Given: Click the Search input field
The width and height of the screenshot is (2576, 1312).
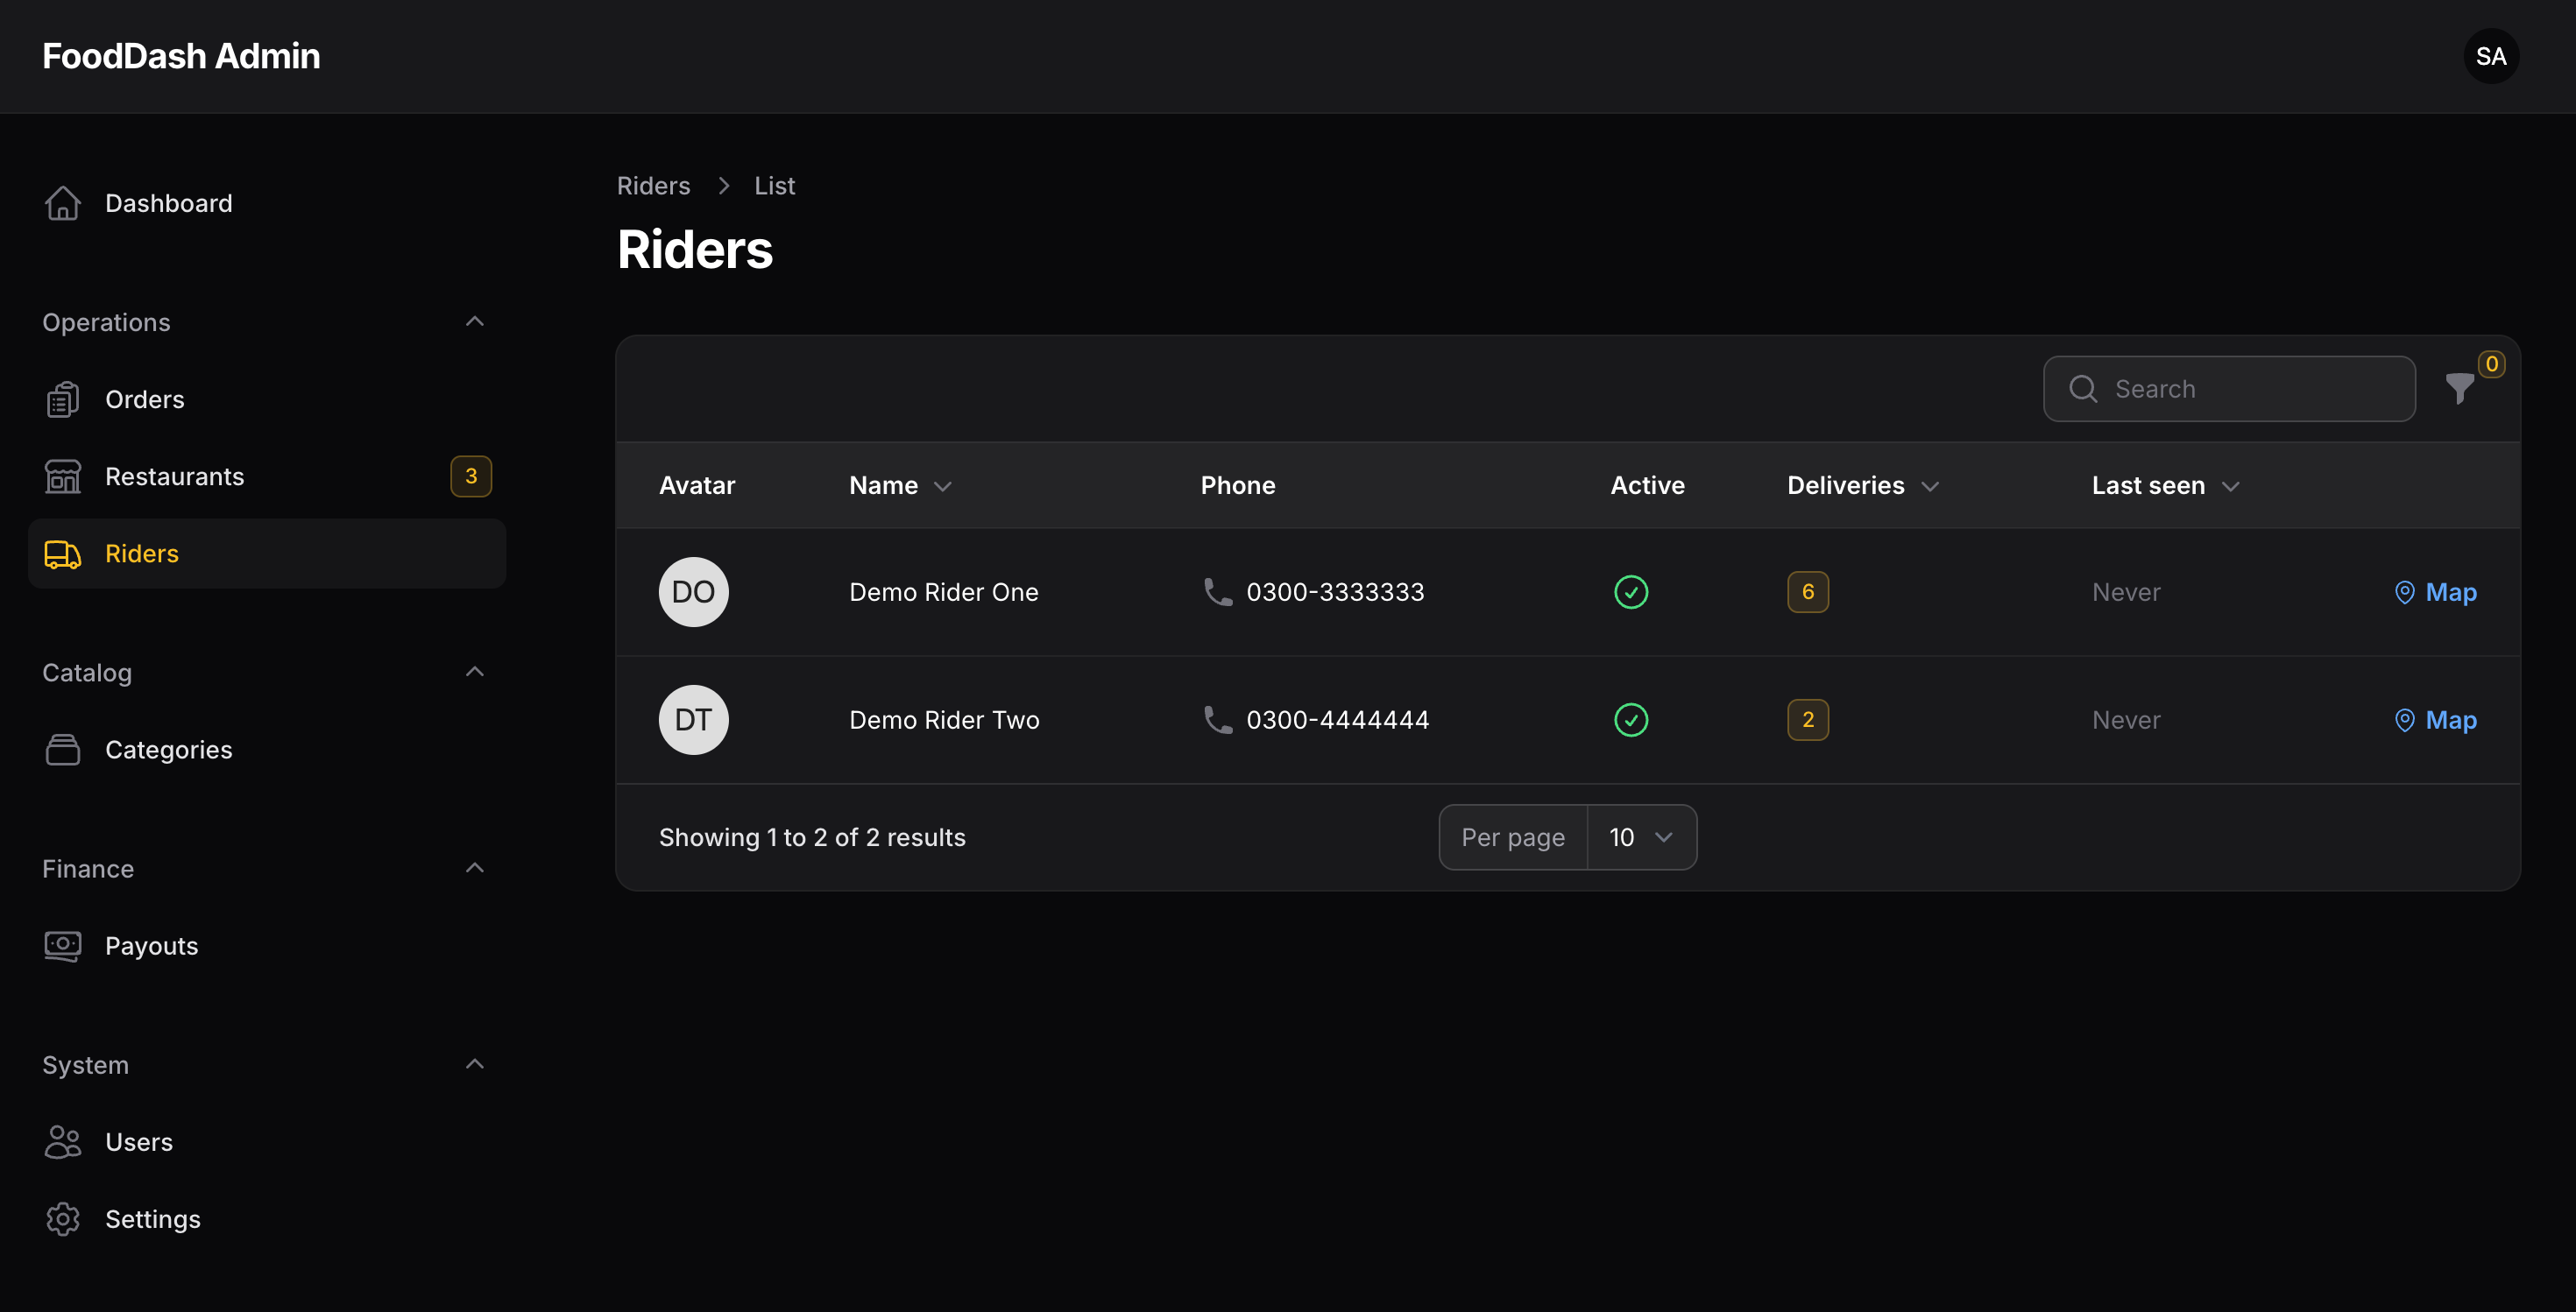Looking at the screenshot, I should coord(2229,389).
